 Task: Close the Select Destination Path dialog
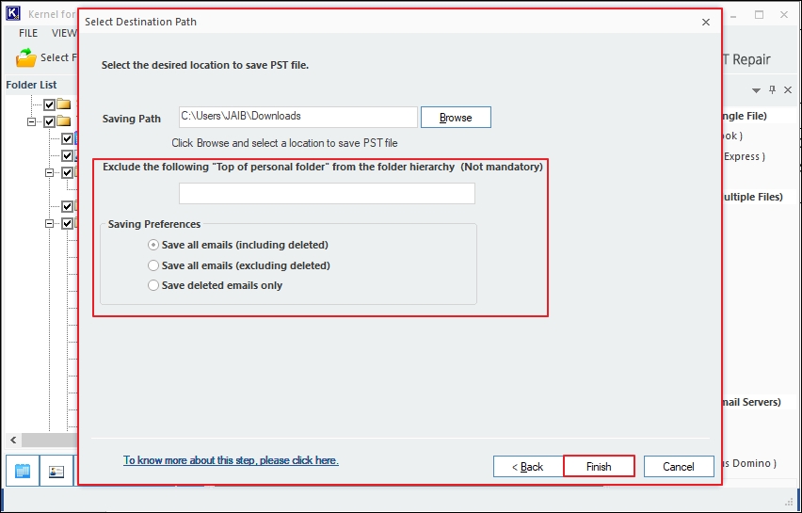pyautogui.click(x=706, y=22)
